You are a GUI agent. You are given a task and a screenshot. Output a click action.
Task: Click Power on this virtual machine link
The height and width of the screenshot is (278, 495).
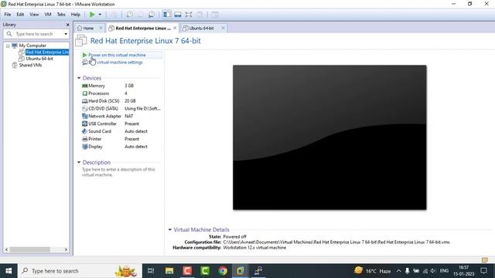pyautogui.click(x=117, y=55)
